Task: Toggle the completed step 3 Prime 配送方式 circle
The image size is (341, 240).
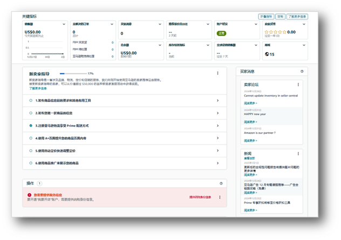Action: tap(31, 126)
